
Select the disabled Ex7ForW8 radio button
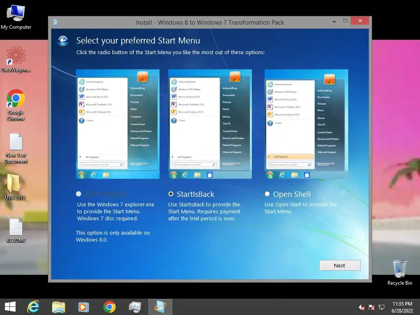(x=78, y=194)
